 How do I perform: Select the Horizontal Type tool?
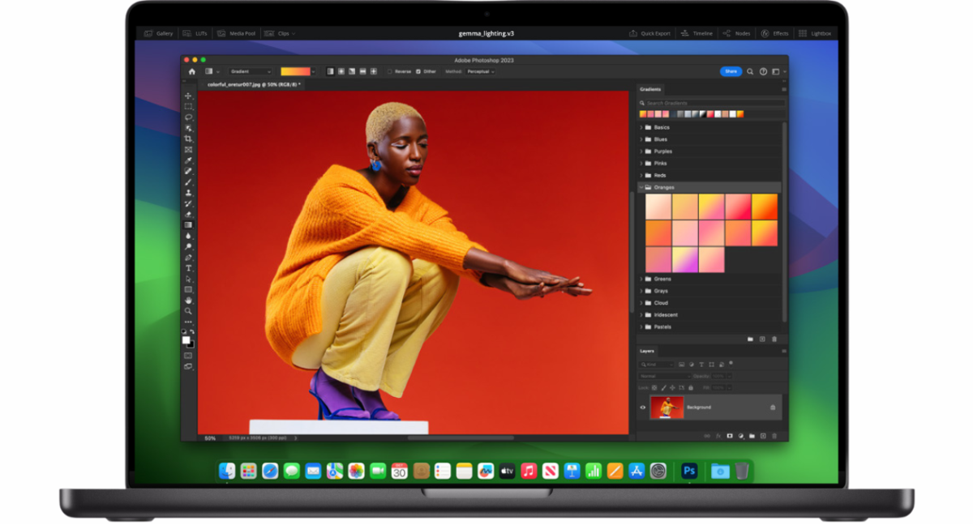188,268
